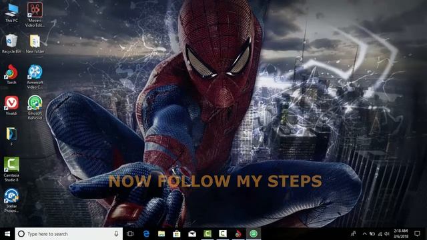Launch Microsoft Edge from taskbar
This screenshot has height=240, width=427.
coord(146,234)
